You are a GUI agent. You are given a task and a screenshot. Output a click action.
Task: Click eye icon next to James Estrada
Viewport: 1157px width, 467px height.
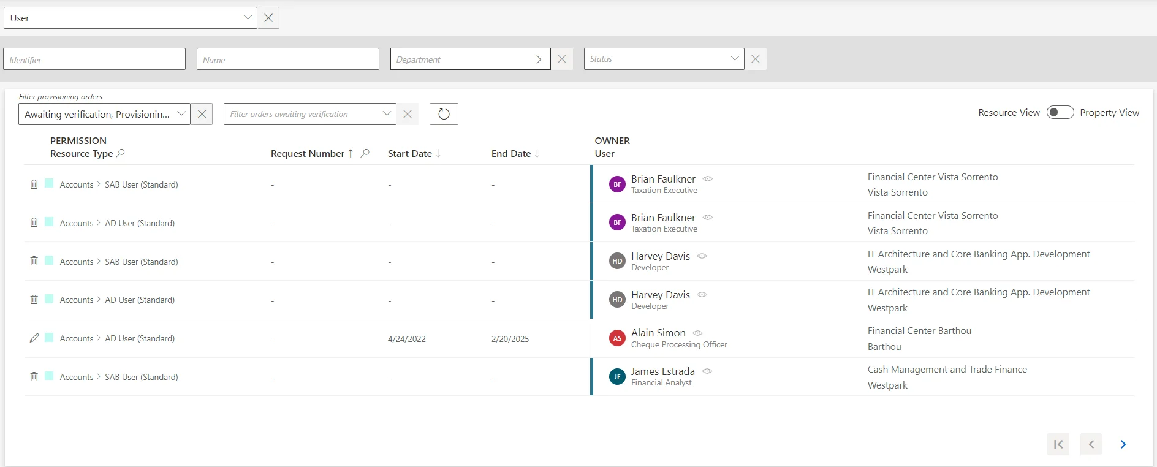pos(707,371)
